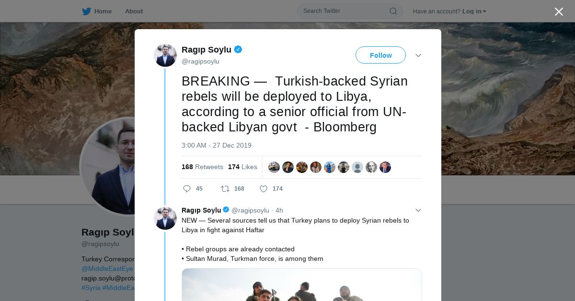Click the retweet arrows icon
The width and height of the screenshot is (575, 301).
225,189
